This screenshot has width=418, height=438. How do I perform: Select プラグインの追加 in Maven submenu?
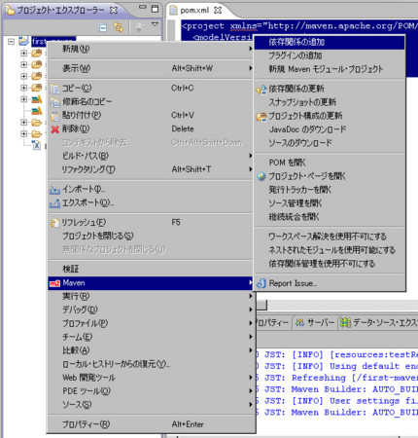coord(330,55)
